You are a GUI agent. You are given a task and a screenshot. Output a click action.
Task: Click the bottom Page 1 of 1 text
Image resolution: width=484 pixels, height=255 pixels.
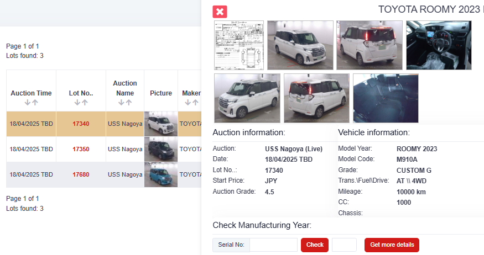click(x=23, y=199)
